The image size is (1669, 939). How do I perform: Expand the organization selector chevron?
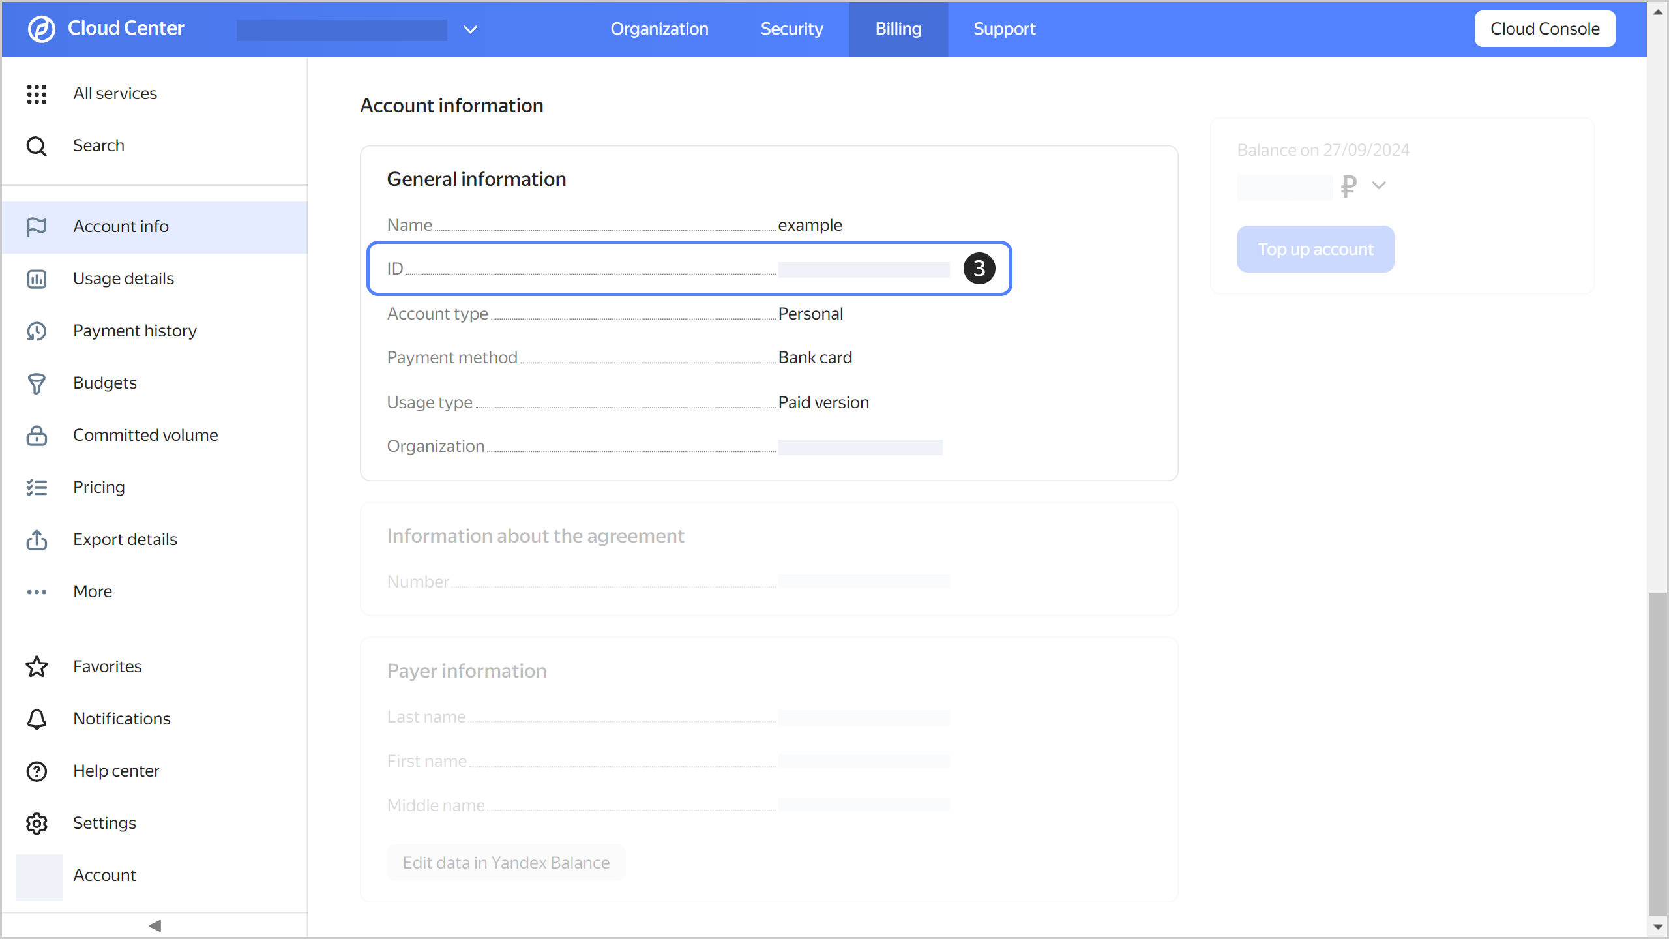pos(470,29)
